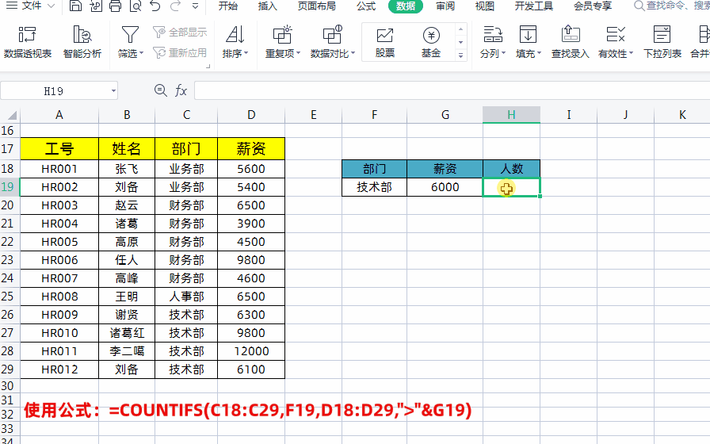The image size is (710, 444).
Task: Click into the formula bar
Action: pos(452,90)
